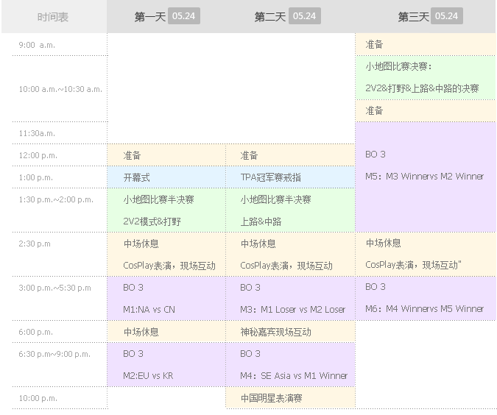This screenshot has height=415, width=497.
Task: Click the M4: SE Asia vs M1 Winner match
Action: [294, 375]
